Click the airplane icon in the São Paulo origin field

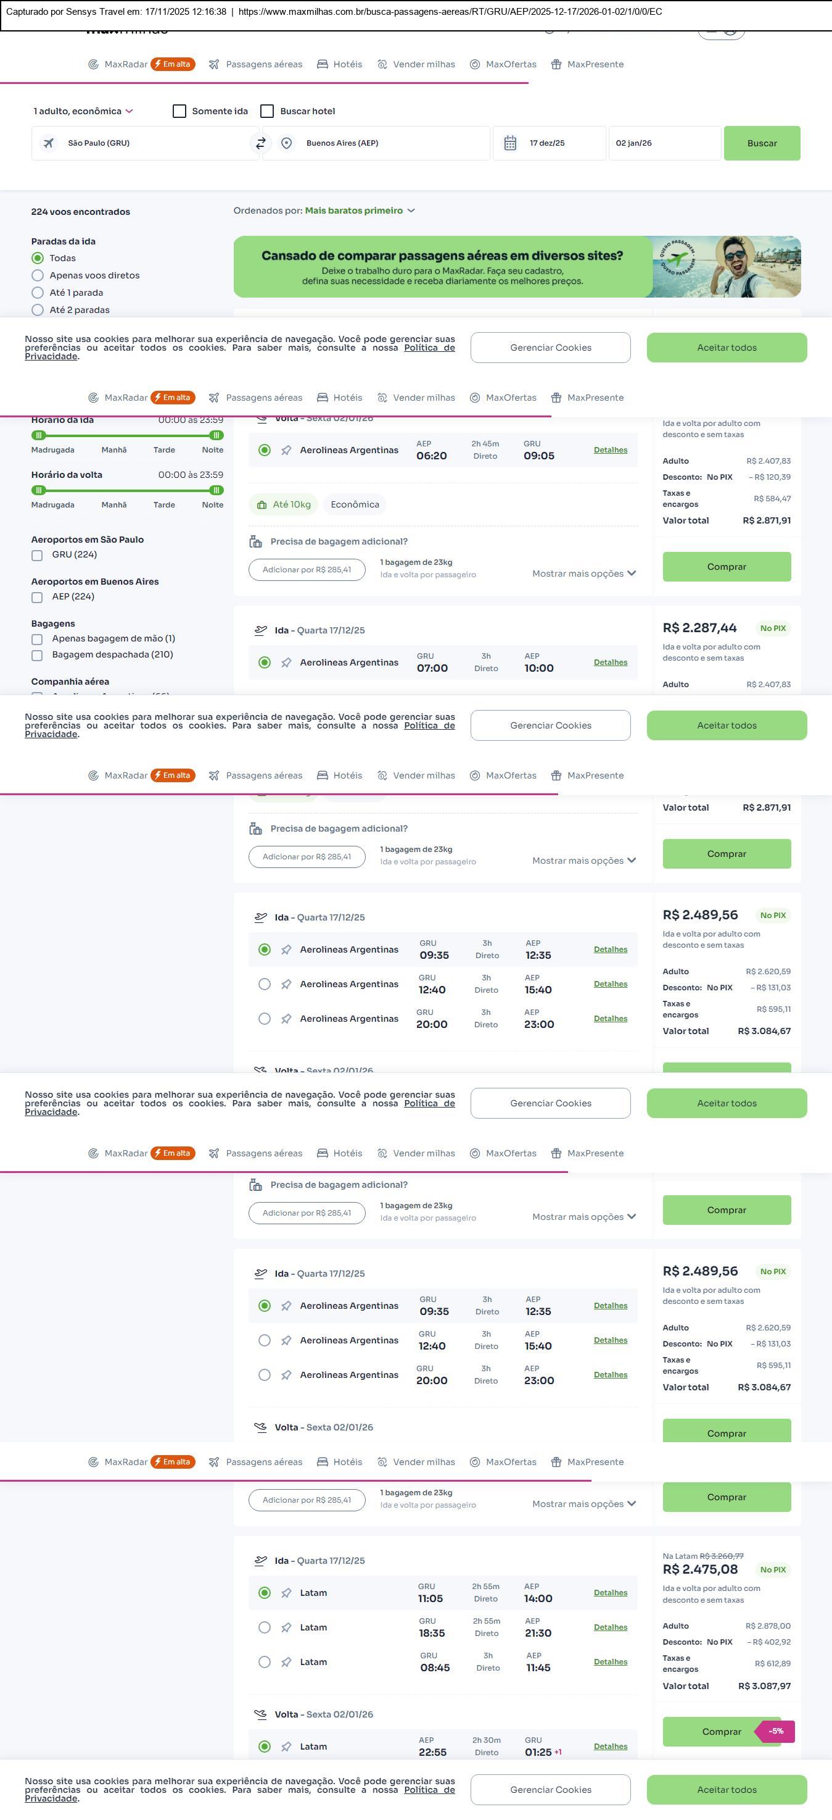(x=49, y=143)
